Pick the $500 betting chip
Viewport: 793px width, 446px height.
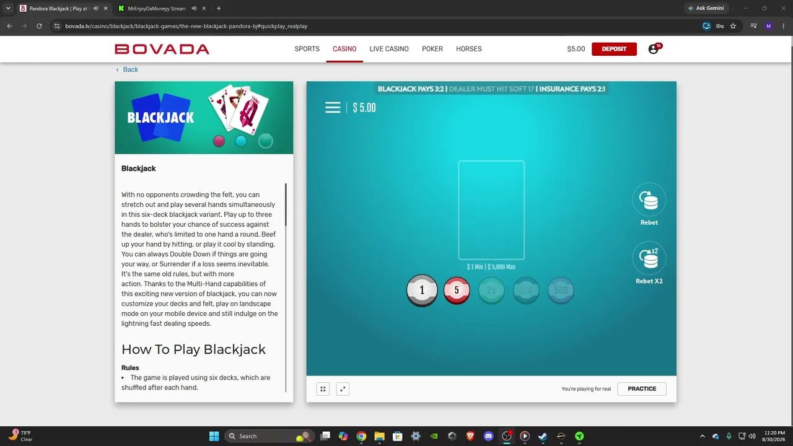pyautogui.click(x=561, y=290)
